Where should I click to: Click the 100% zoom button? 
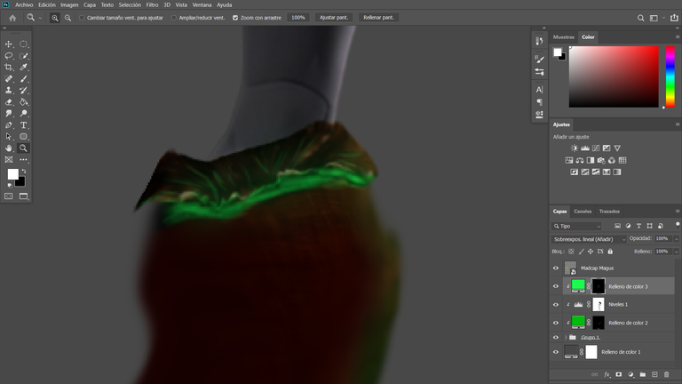[298, 18]
